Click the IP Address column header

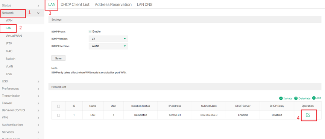[175, 106]
